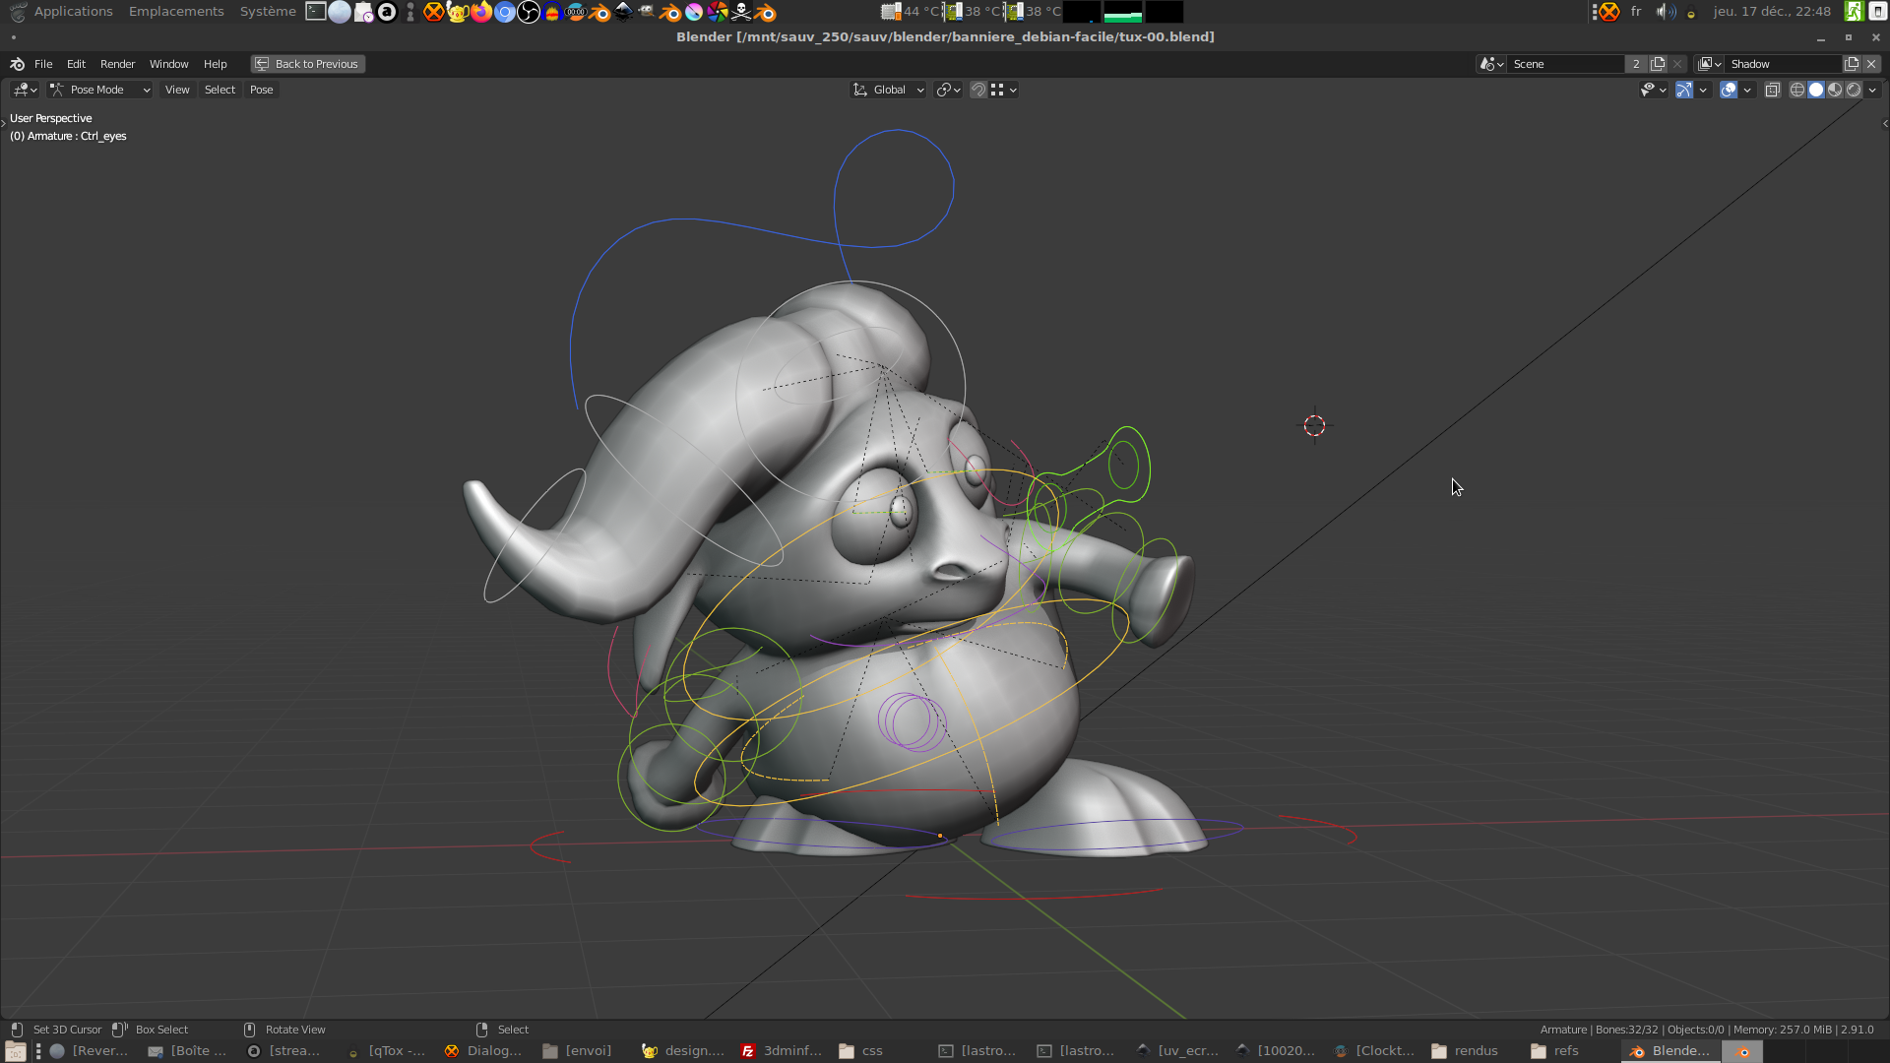Click the Back to Previous button
Viewport: 1890px width, 1063px height.
coord(307,64)
